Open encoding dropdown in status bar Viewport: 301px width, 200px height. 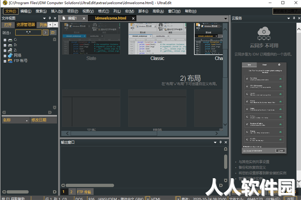[x=148, y=198]
